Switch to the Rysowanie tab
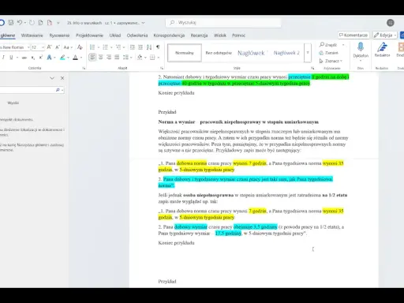Screen dimensions: 404x303 coord(59,36)
